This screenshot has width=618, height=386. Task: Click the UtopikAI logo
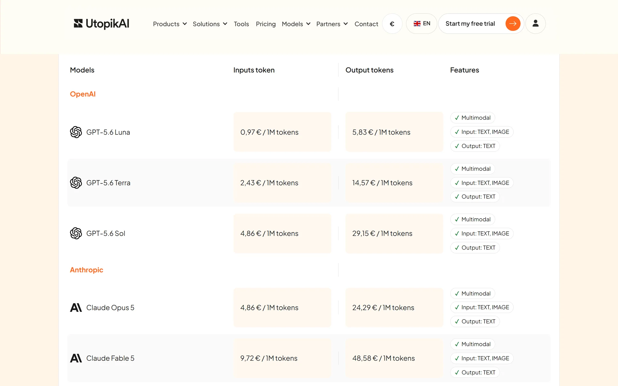(101, 23)
